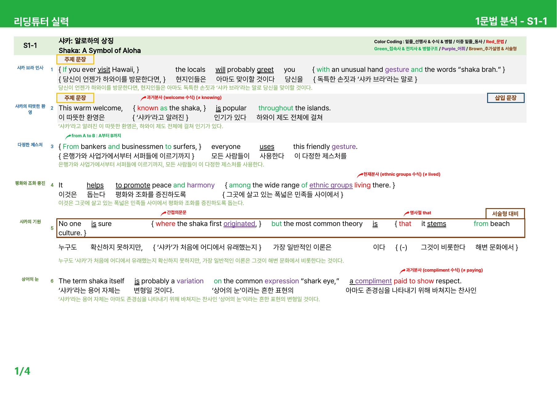Screen dimensions: 557x394
Task: Click the grammar note "과거분사 (welcome 수식) (≠ knowing)"
Action: point(184,97)
